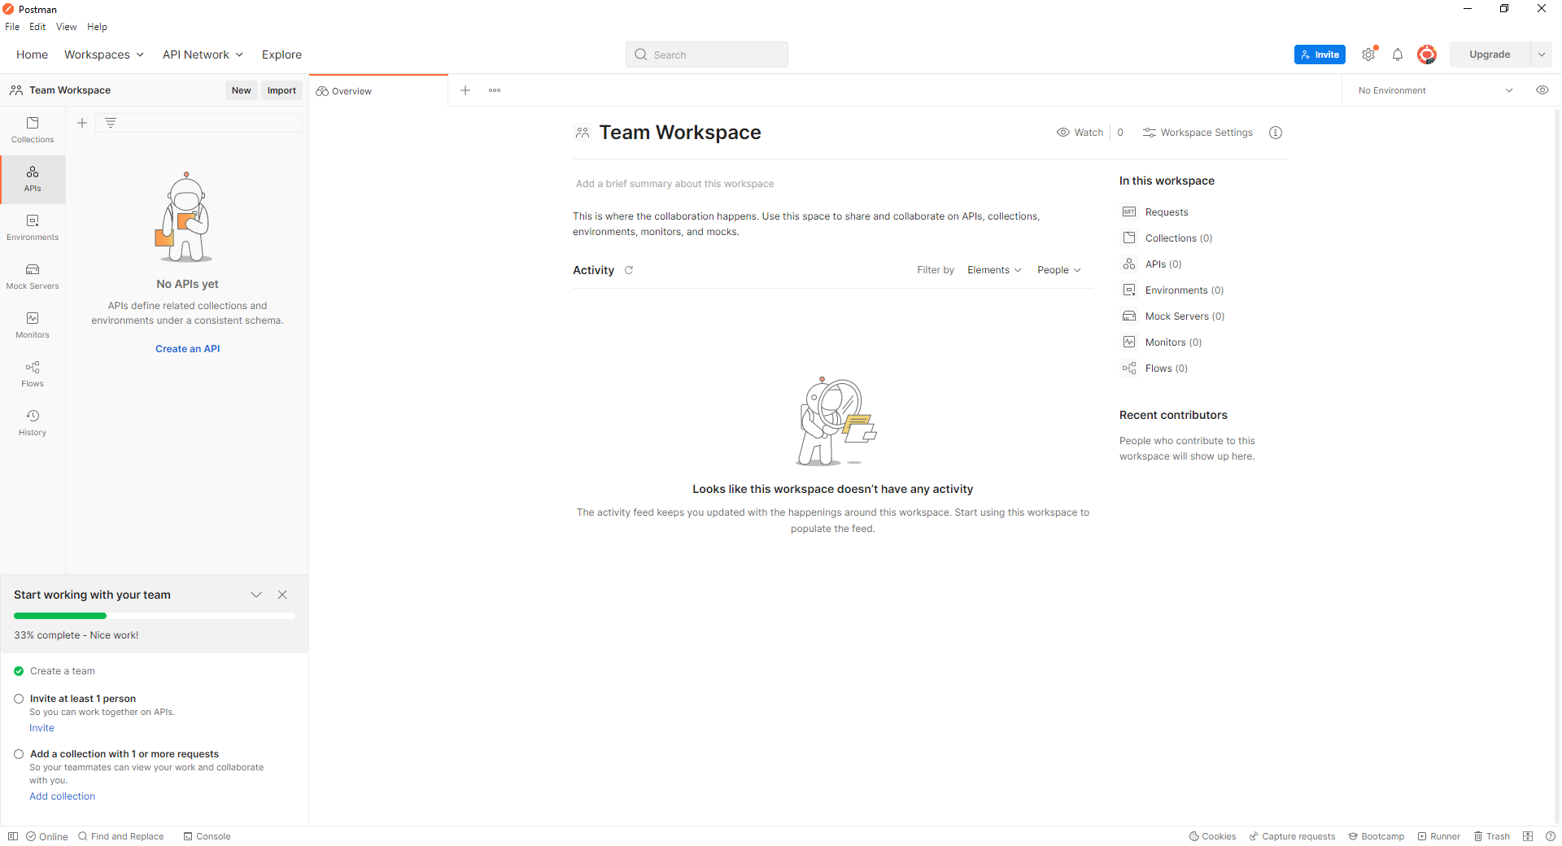
Task: Open the File menu
Action: (x=12, y=27)
